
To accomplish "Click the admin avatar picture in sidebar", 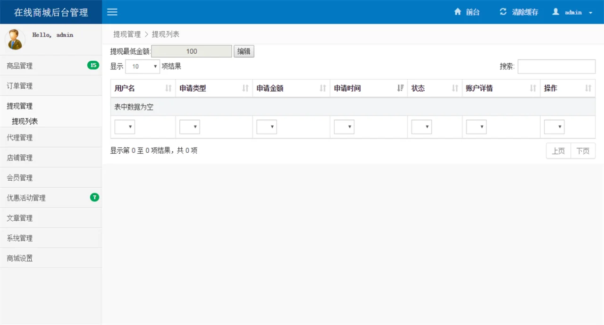I will pos(15,40).
